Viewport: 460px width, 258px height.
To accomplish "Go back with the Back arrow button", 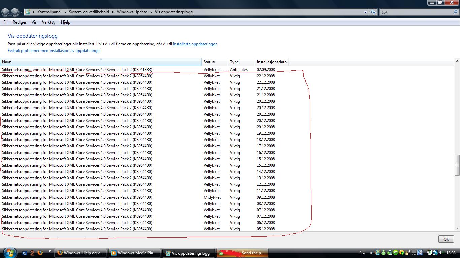I will (x=5, y=12).
